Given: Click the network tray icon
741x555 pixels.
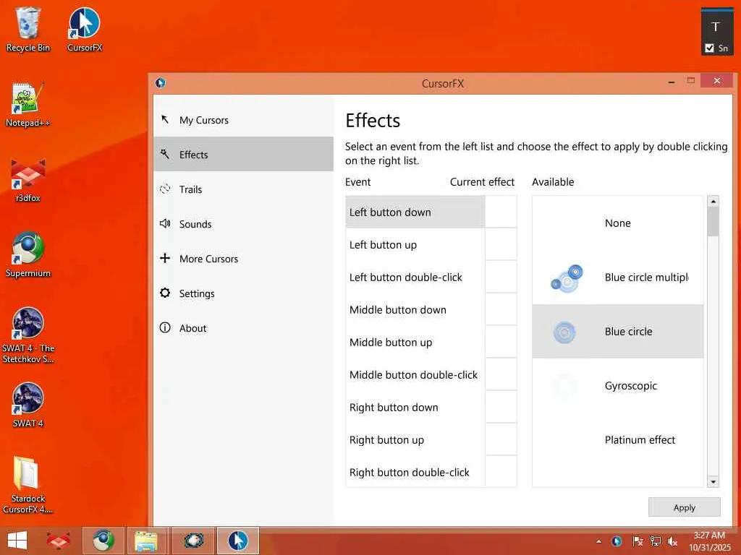Looking at the screenshot, I should pyautogui.click(x=655, y=541).
